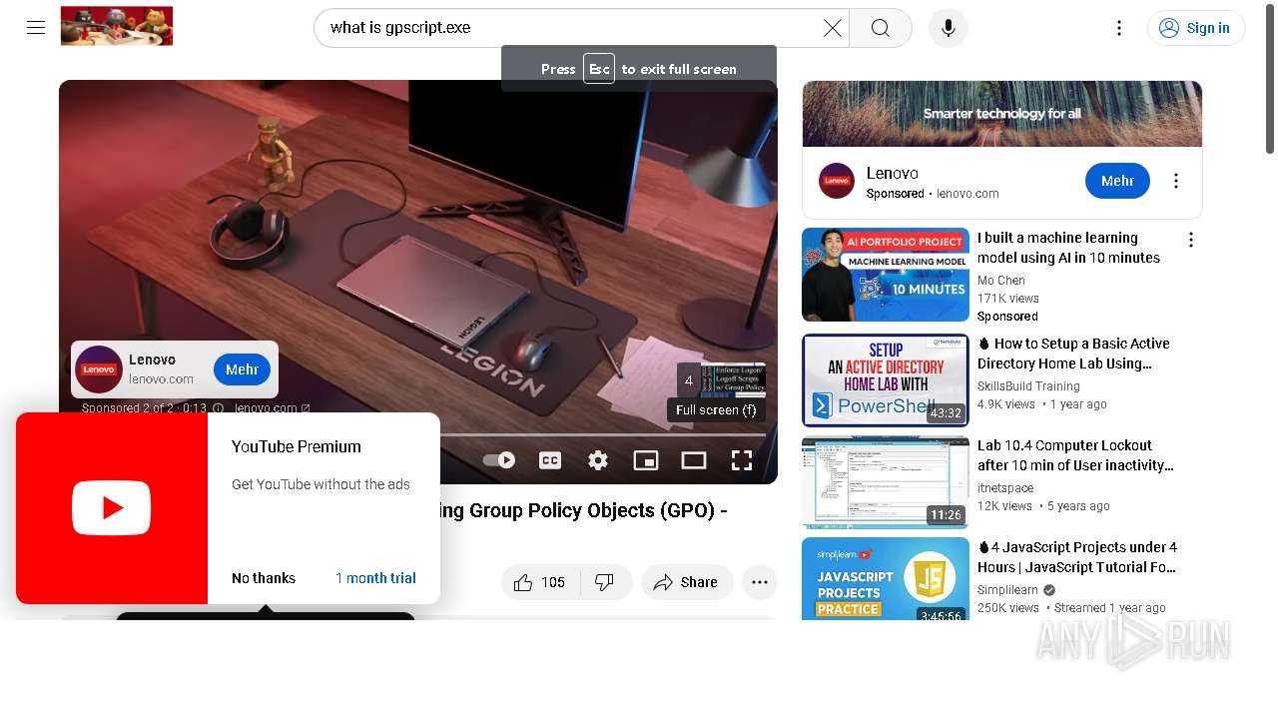Open Lab 10.4 Computer Lockout video thumbnail

tap(886, 482)
